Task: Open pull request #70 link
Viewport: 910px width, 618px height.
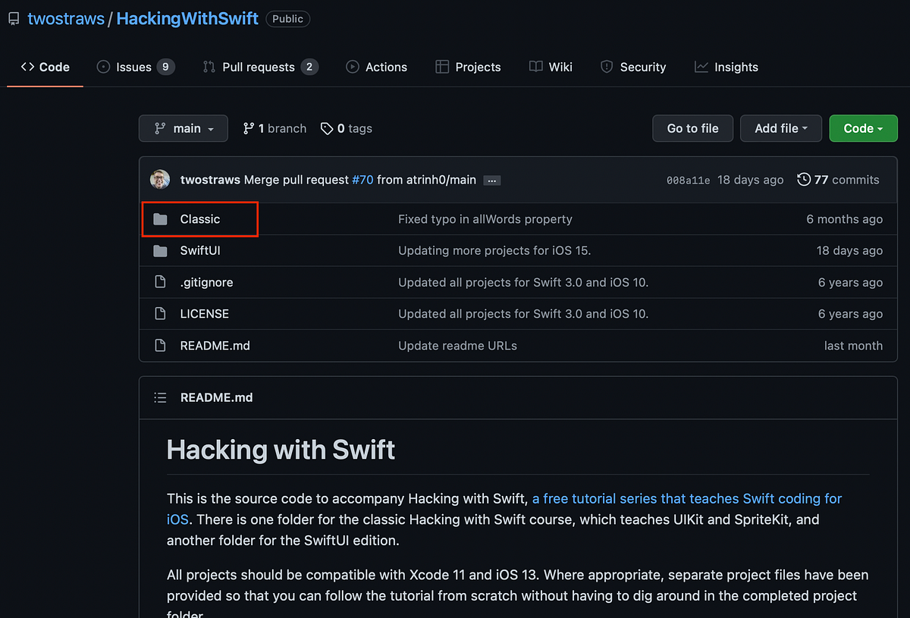Action: click(x=362, y=180)
